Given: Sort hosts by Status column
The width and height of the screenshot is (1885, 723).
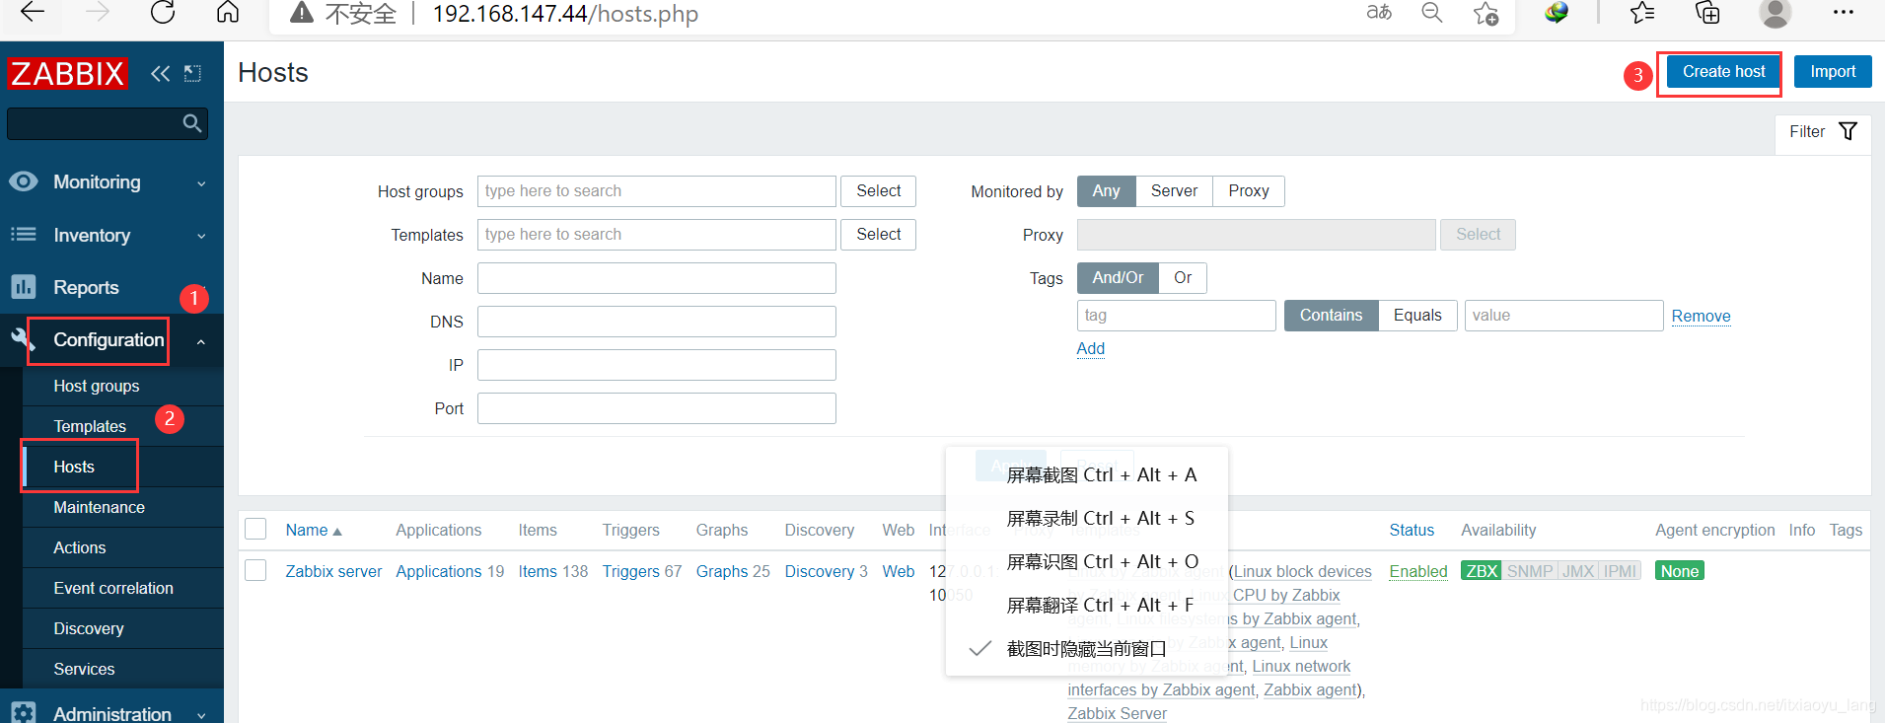Looking at the screenshot, I should pos(1412,530).
